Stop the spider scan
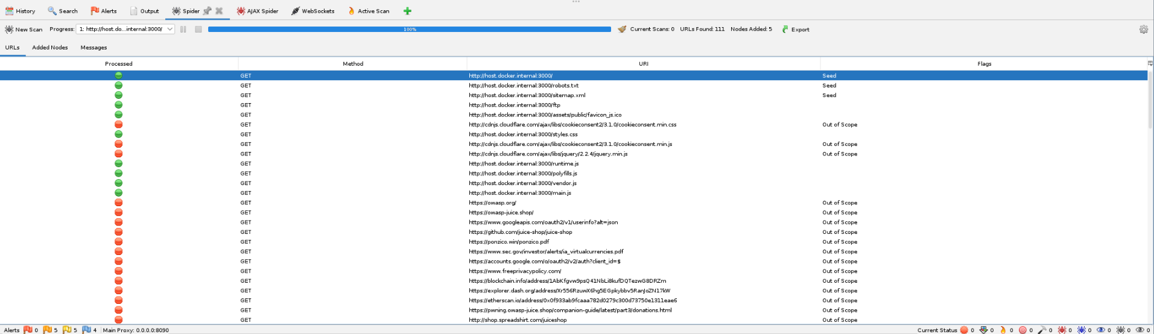 pyautogui.click(x=198, y=29)
